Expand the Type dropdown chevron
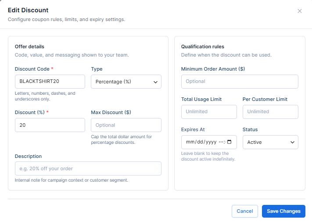 [x=155, y=82]
